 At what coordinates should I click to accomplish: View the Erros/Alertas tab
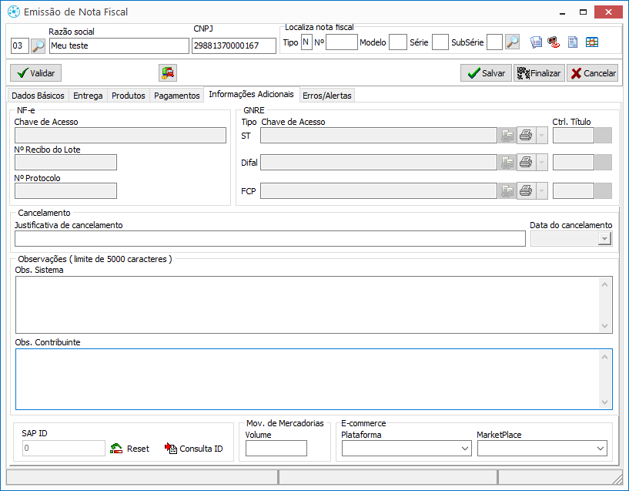(x=327, y=96)
